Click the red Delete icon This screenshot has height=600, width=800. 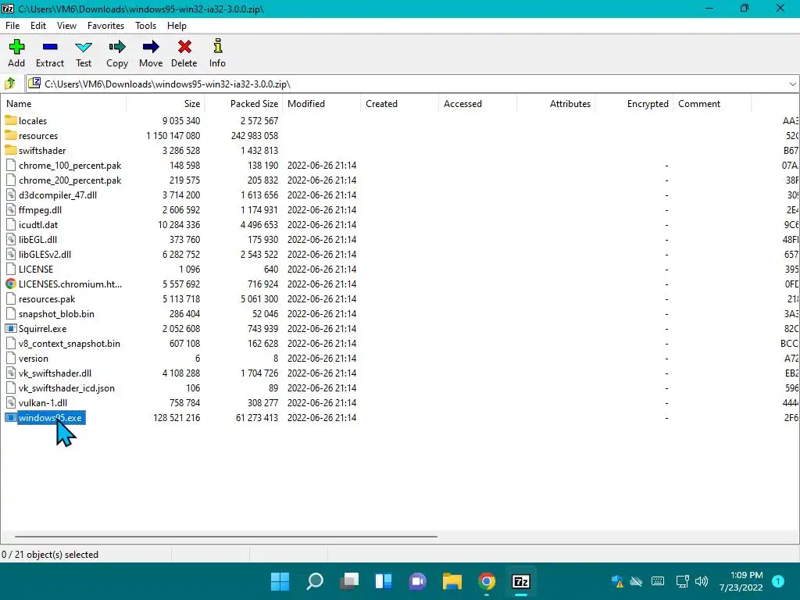click(184, 47)
